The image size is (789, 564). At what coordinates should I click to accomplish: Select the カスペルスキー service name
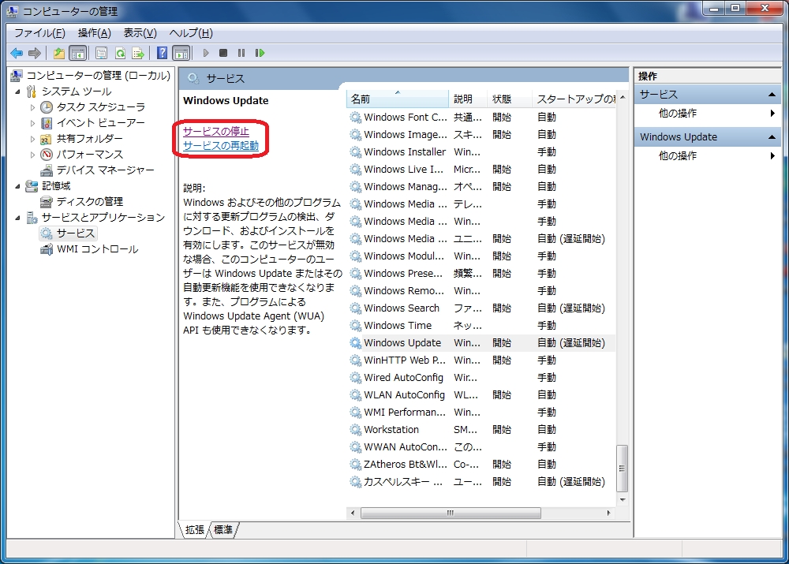[x=403, y=481]
